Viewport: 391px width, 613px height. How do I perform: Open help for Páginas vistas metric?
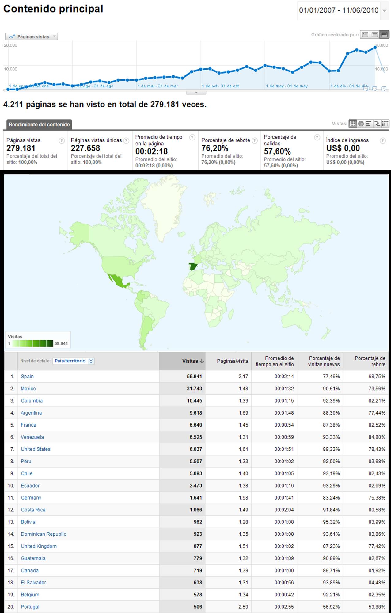coord(62,140)
